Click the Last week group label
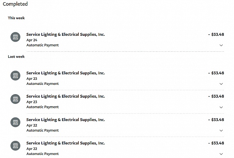The height and width of the screenshot is (158, 234). (x=16, y=57)
